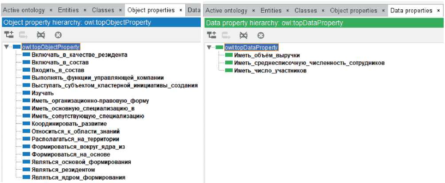The height and width of the screenshot is (183, 445).
Task: Click Add sub property icon in Object property hierarchy
Action: [x=8, y=34]
